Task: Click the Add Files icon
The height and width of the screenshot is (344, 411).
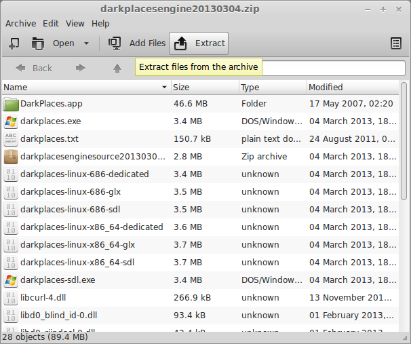Action: click(x=115, y=43)
